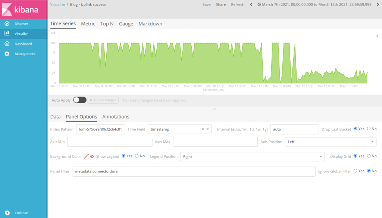This screenshot has height=218, width=382.
Task: Grab the panel resize handle dots
Action: coord(215,109)
